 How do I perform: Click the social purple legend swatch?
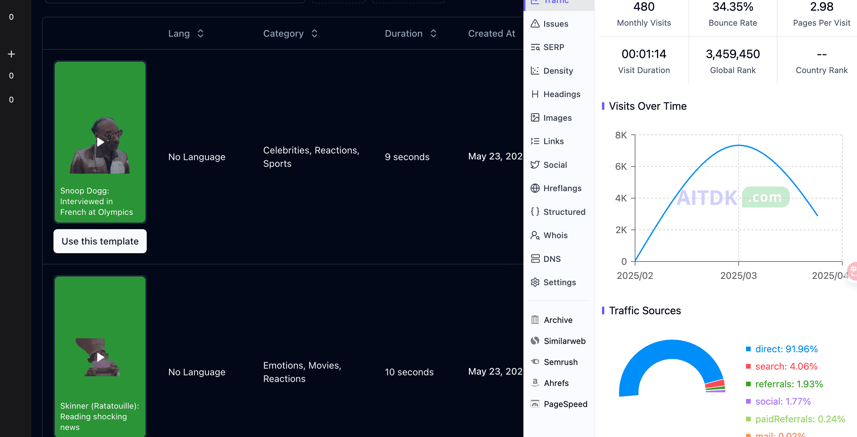[748, 401]
